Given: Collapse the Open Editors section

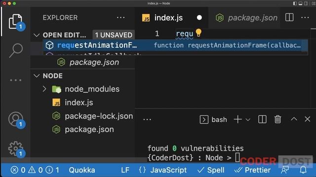Looking at the screenshot, I should click(x=37, y=35).
